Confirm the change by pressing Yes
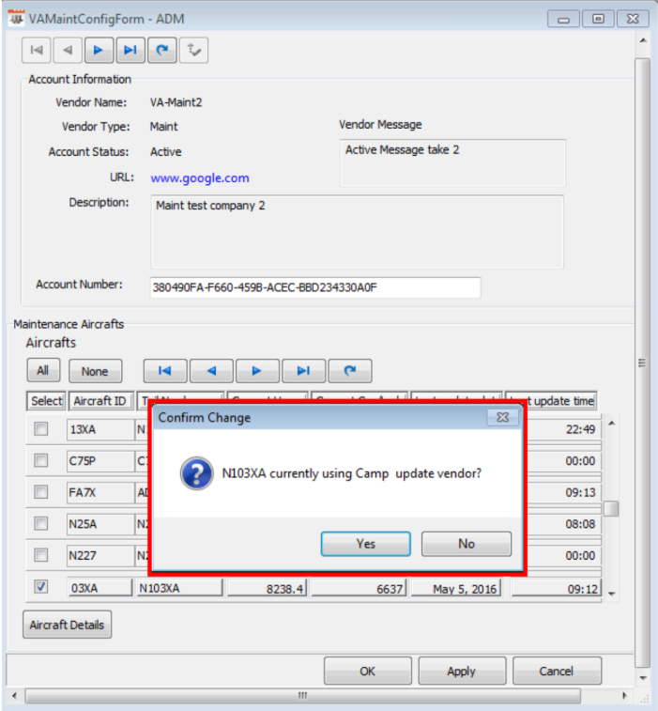 tap(365, 544)
